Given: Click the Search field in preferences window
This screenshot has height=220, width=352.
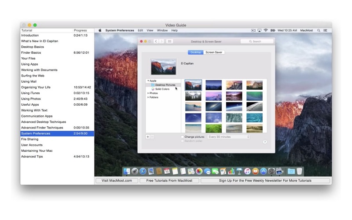Looking at the screenshot, I should (257, 41).
